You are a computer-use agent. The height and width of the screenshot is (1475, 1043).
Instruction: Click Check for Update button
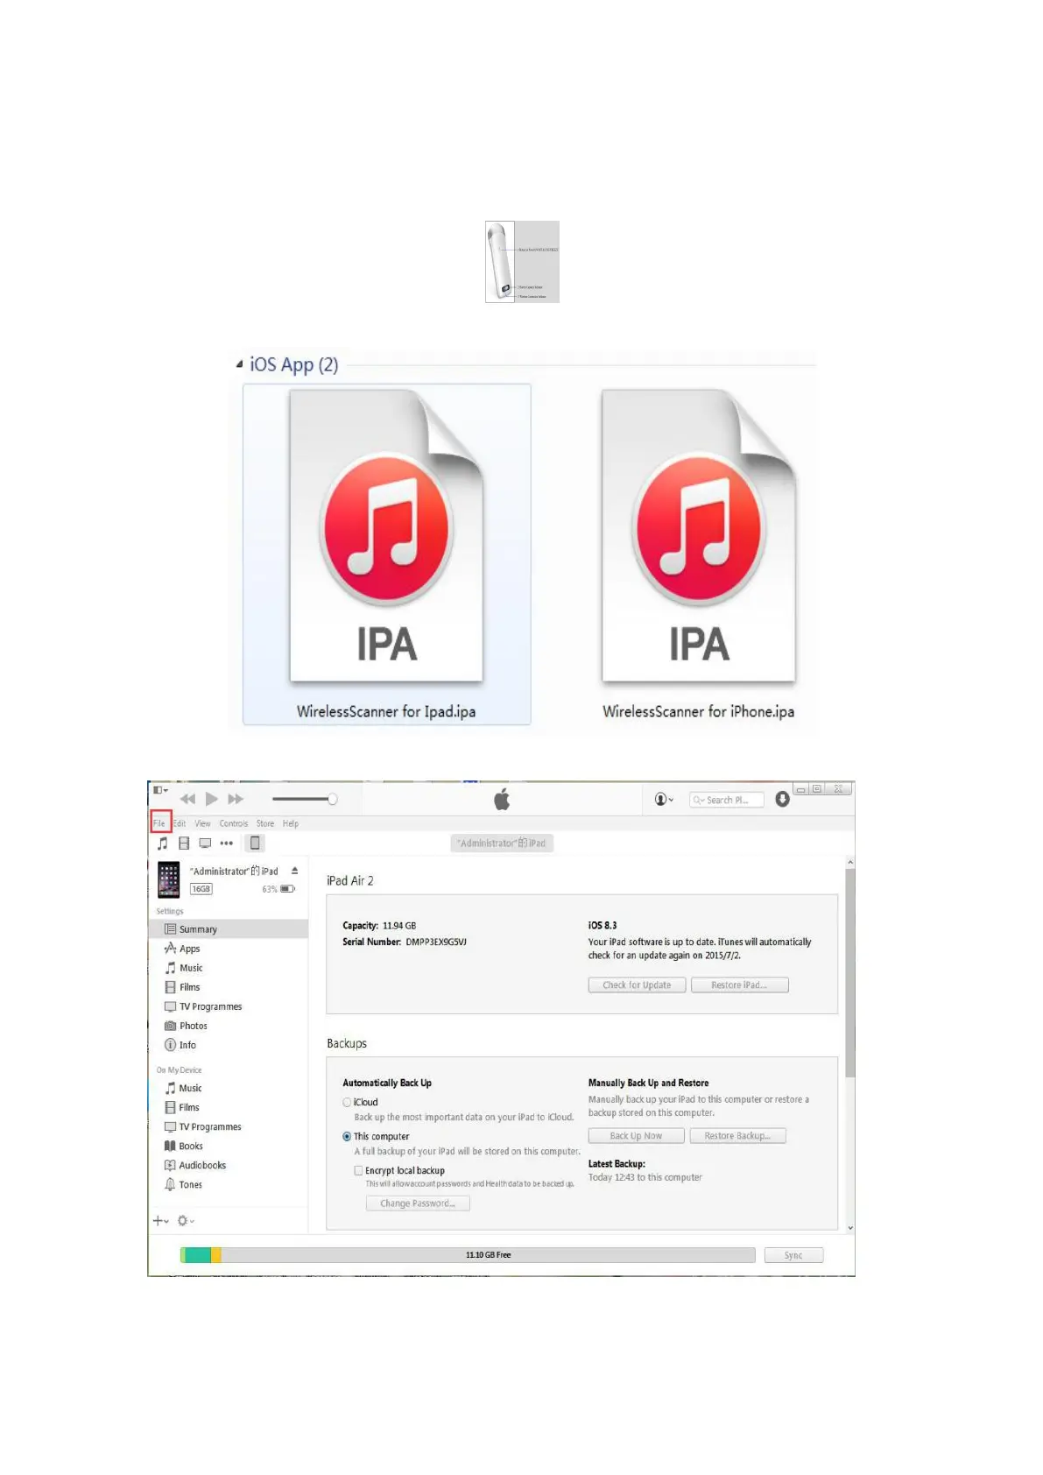[637, 985]
